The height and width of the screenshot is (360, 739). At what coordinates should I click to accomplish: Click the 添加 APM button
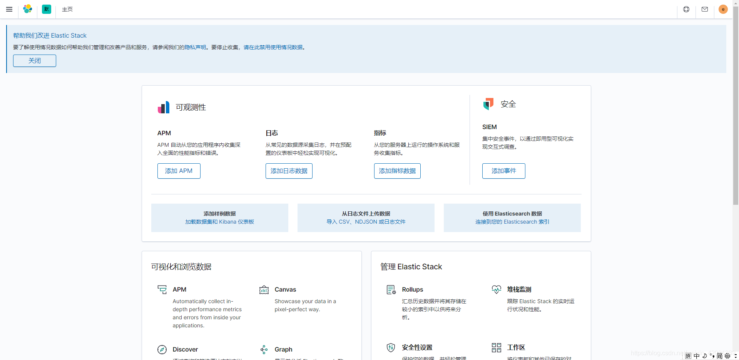click(x=179, y=171)
